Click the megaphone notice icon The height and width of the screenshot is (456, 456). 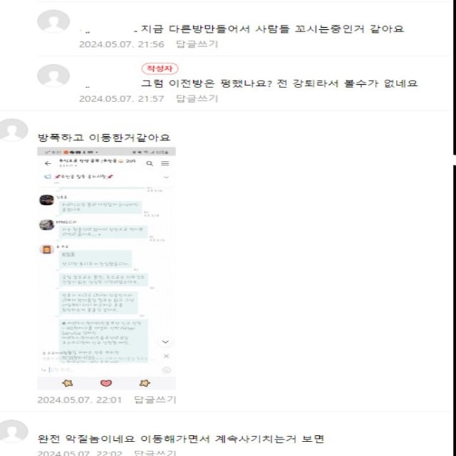[x=48, y=177]
